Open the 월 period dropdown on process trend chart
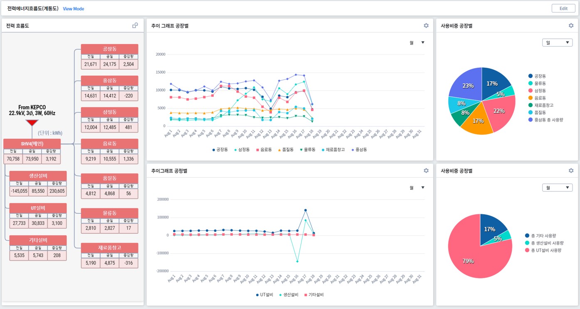This screenshot has width=580, height=309. 417,188
